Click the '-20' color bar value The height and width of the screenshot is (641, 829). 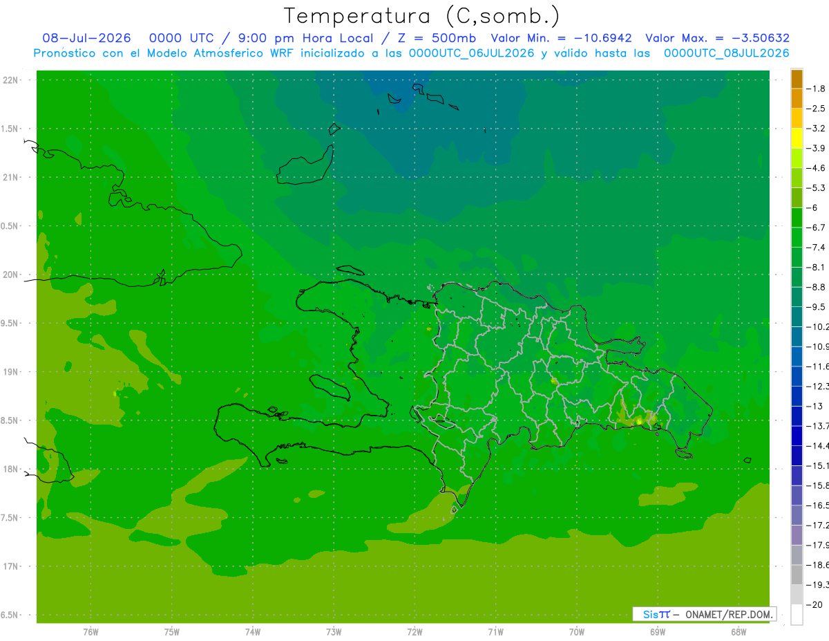(814, 604)
